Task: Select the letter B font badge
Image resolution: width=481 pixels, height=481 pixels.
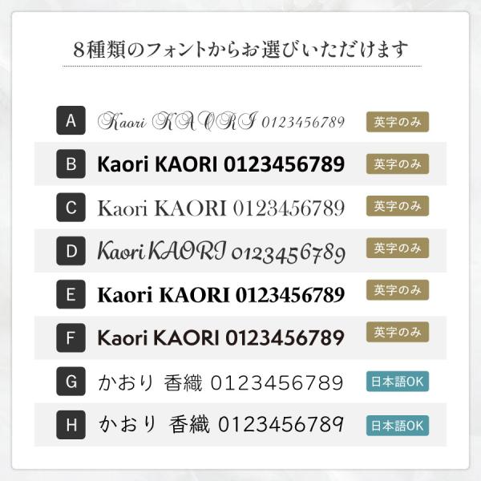Action: click(x=71, y=164)
